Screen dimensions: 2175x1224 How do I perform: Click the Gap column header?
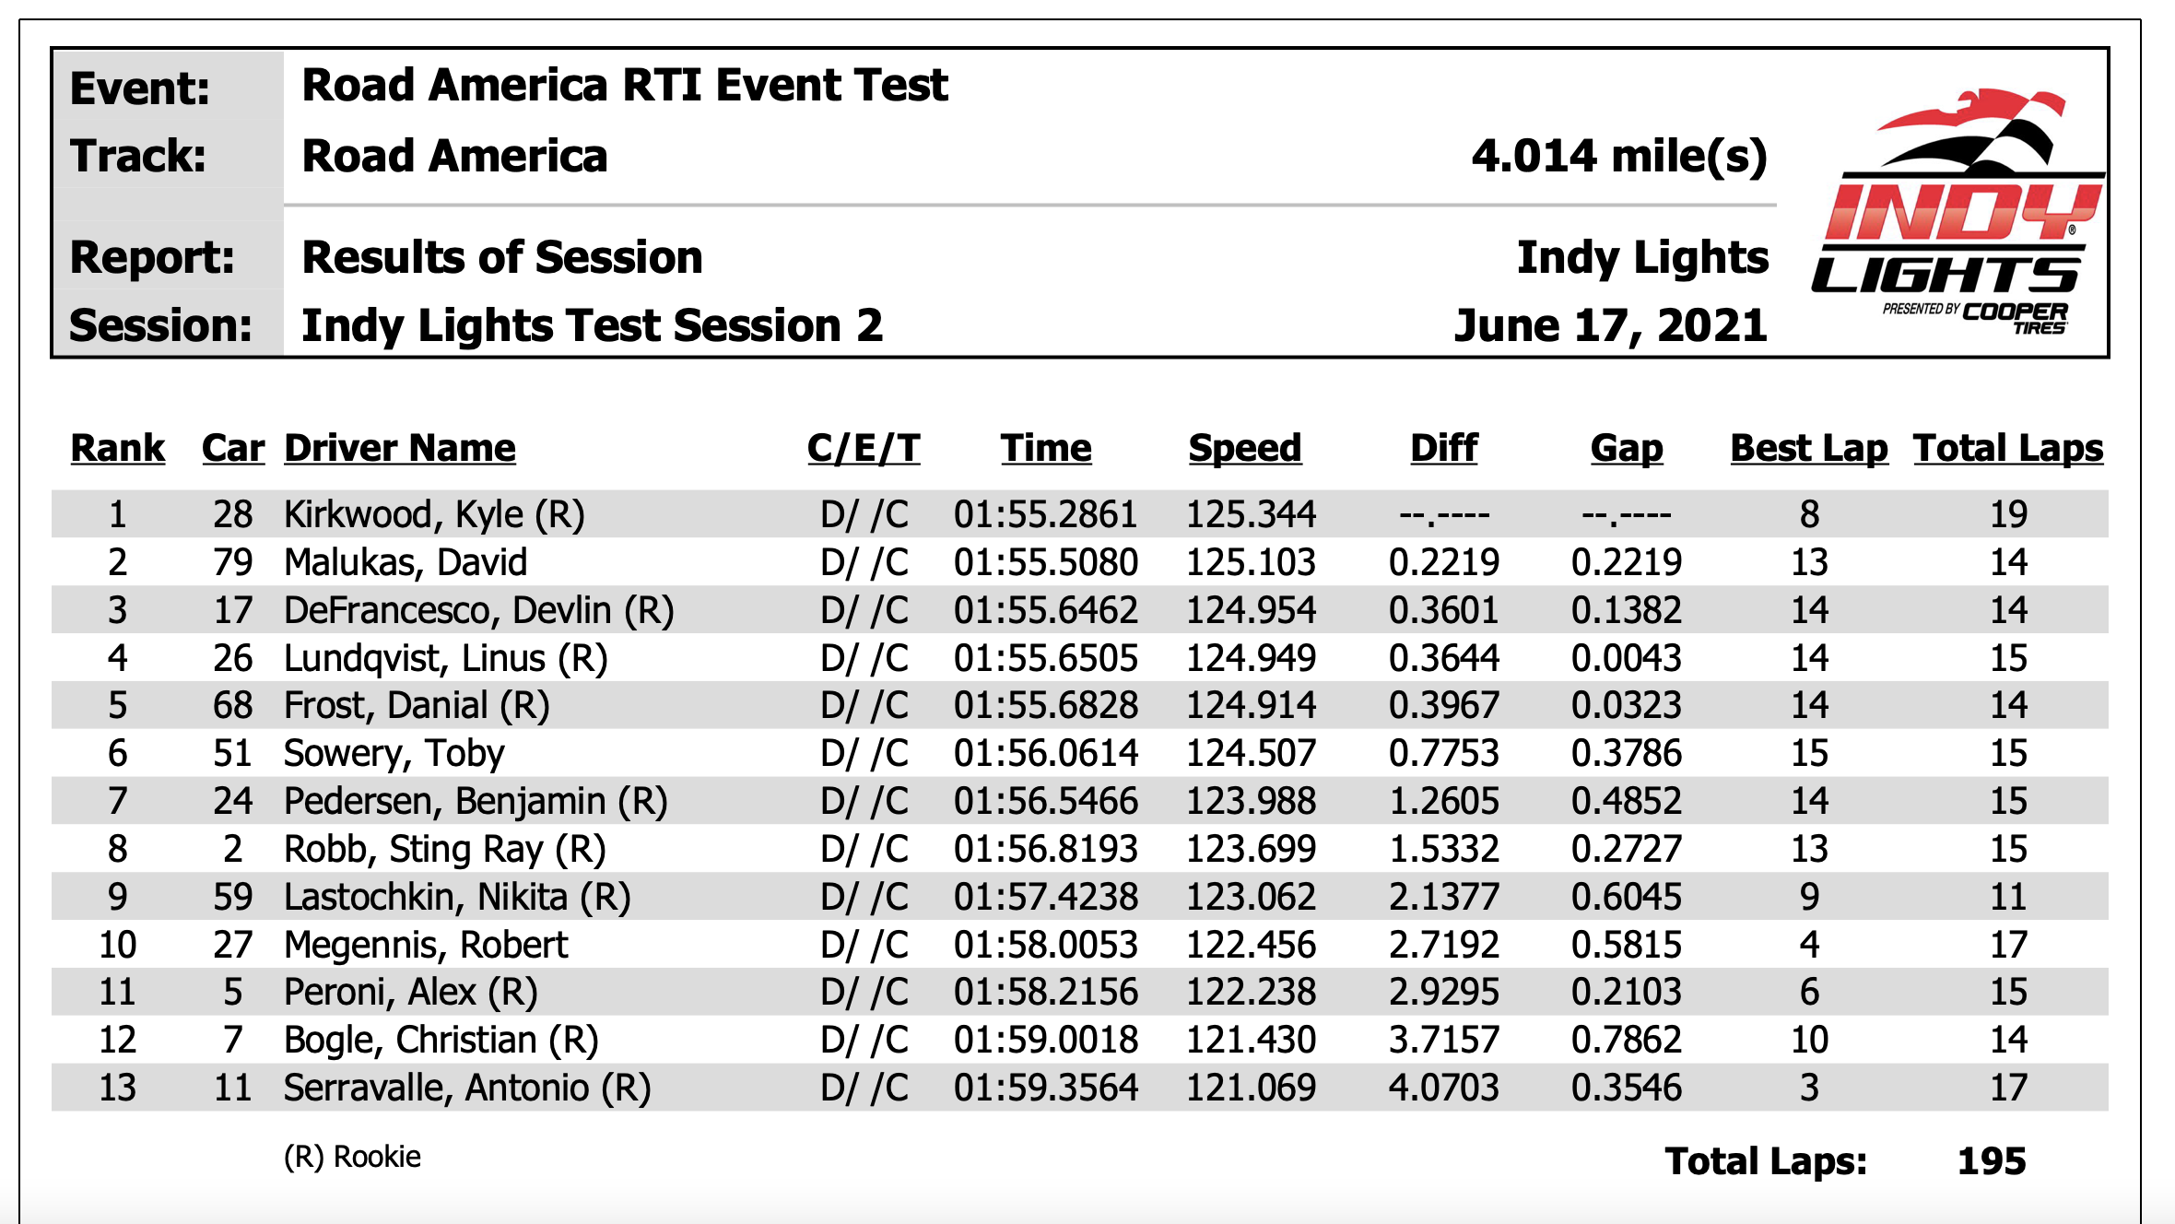(1627, 449)
